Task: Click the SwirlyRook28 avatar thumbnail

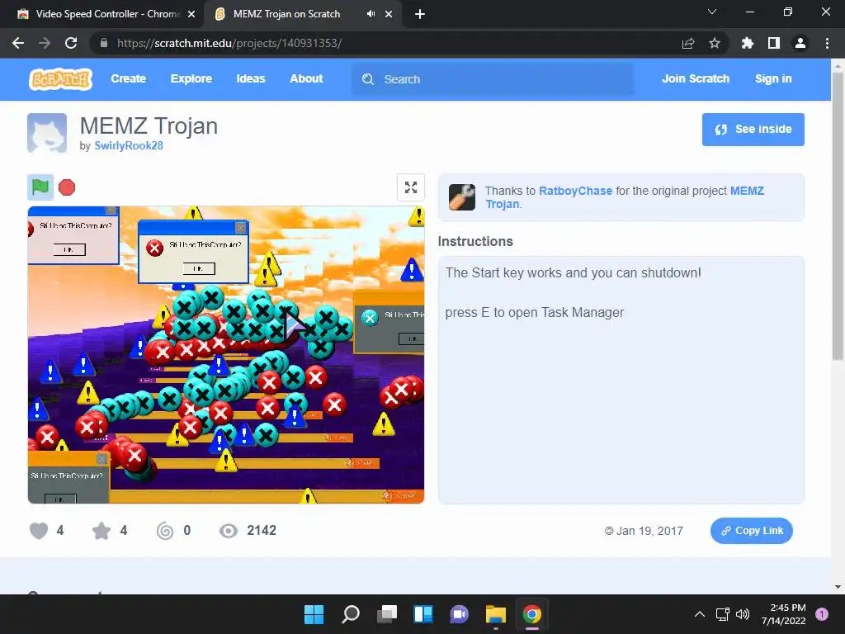Action: click(47, 133)
